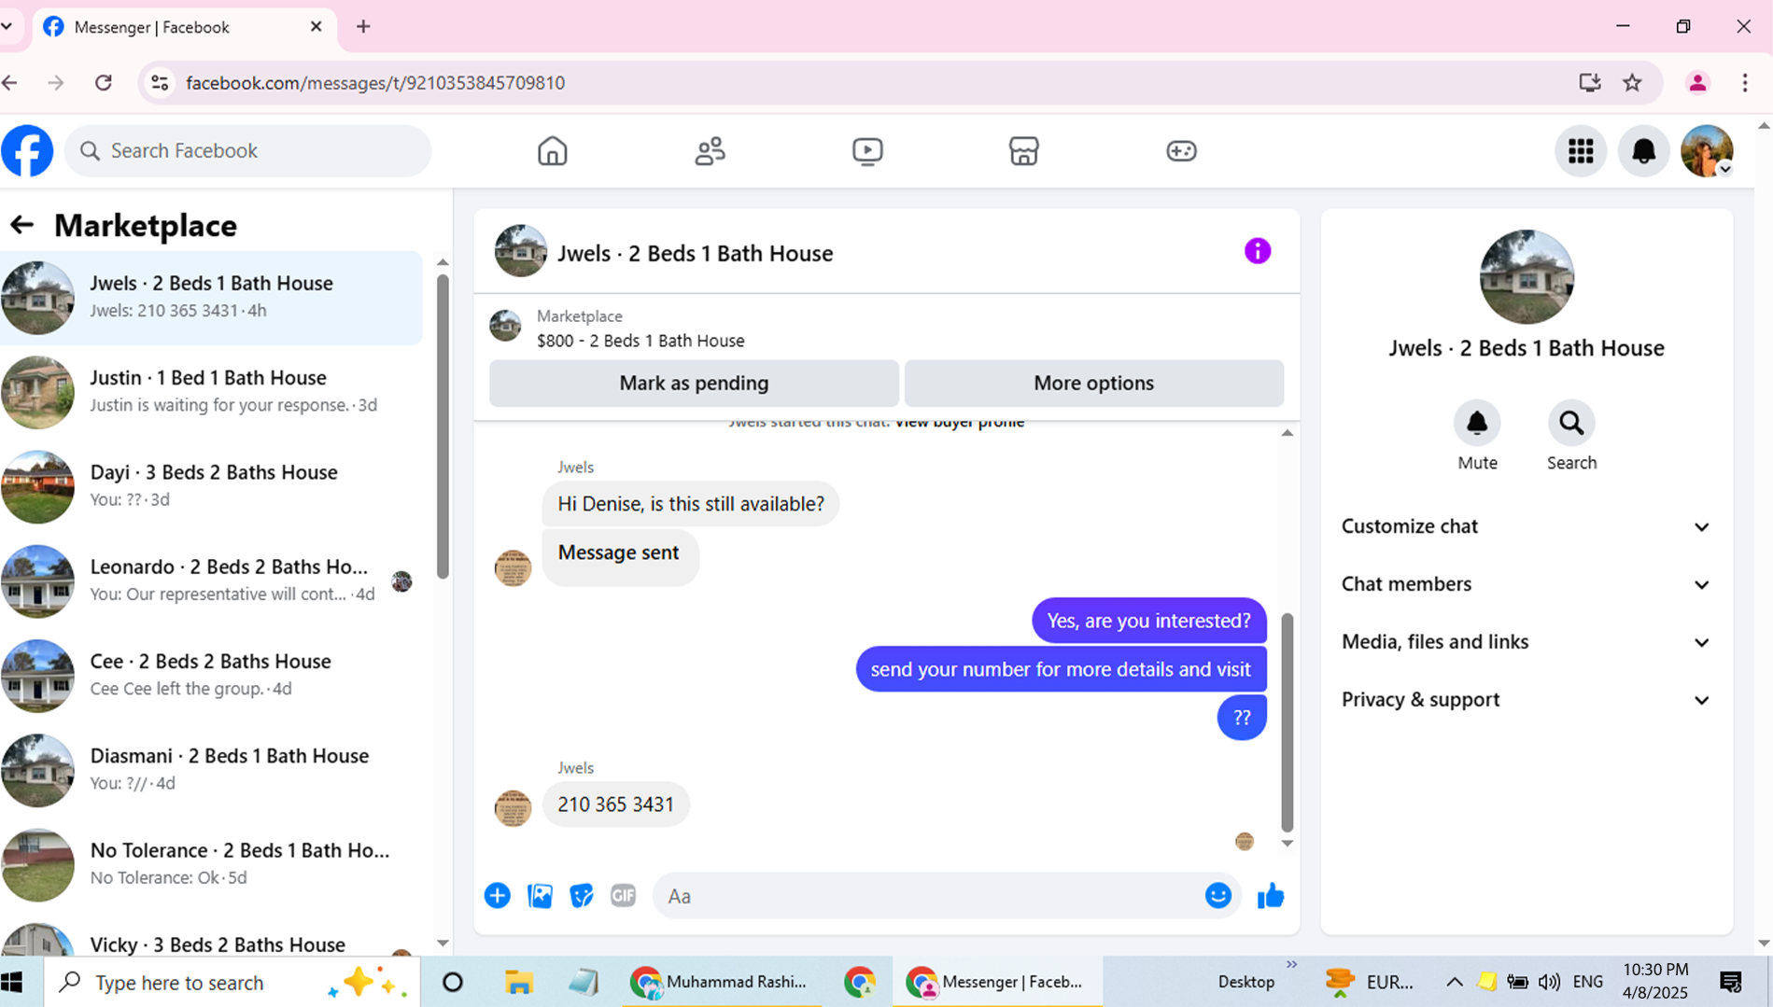The image size is (1773, 1007).
Task: Toggle conversation info purple icon
Action: tap(1257, 251)
